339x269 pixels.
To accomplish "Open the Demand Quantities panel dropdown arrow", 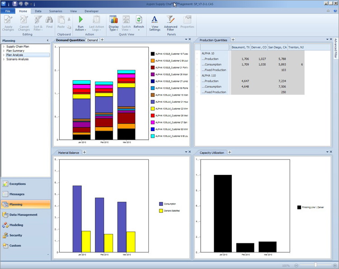I will [x=186, y=39].
